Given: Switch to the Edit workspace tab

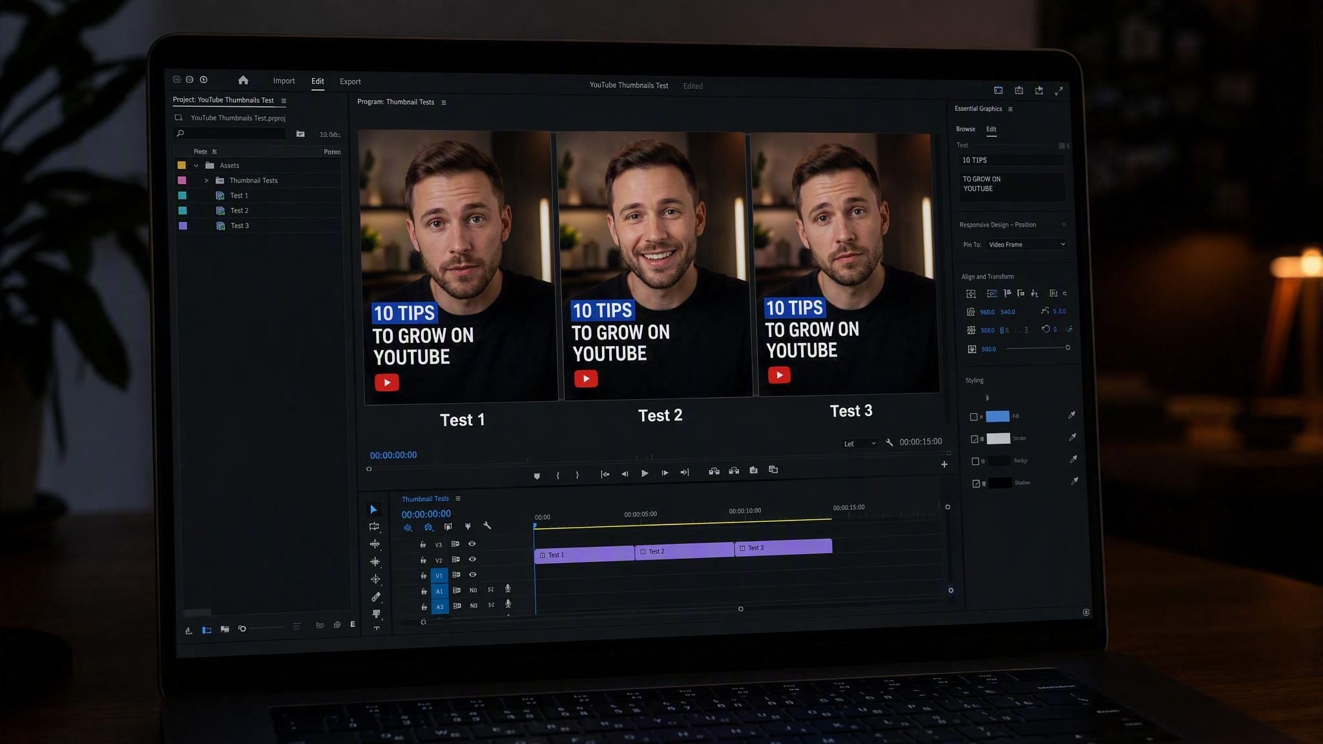Looking at the screenshot, I should (318, 81).
